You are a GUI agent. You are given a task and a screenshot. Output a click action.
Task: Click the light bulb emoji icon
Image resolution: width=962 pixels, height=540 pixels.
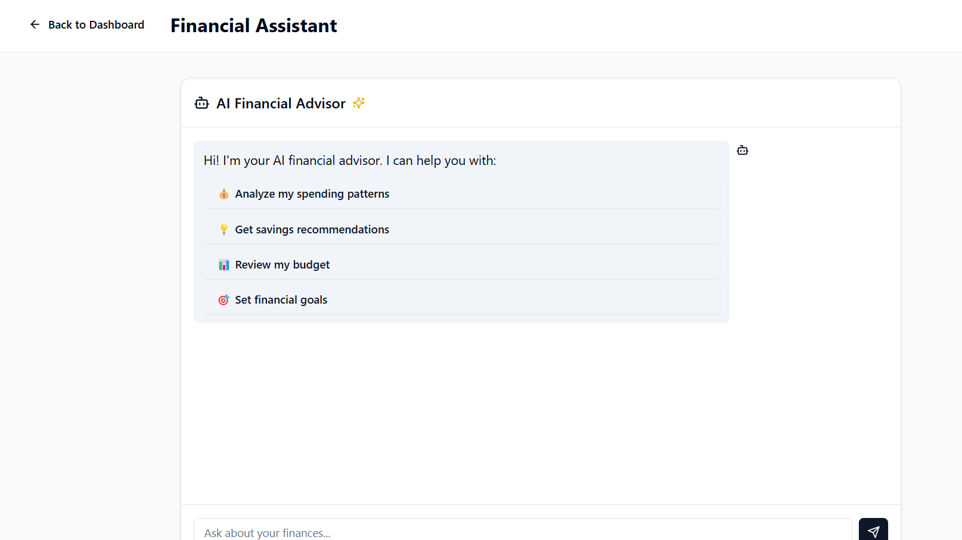(x=224, y=229)
